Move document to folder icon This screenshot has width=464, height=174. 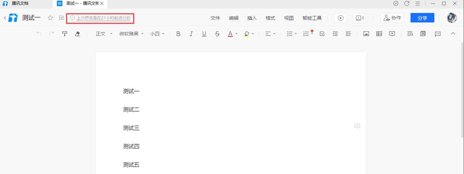[61, 18]
